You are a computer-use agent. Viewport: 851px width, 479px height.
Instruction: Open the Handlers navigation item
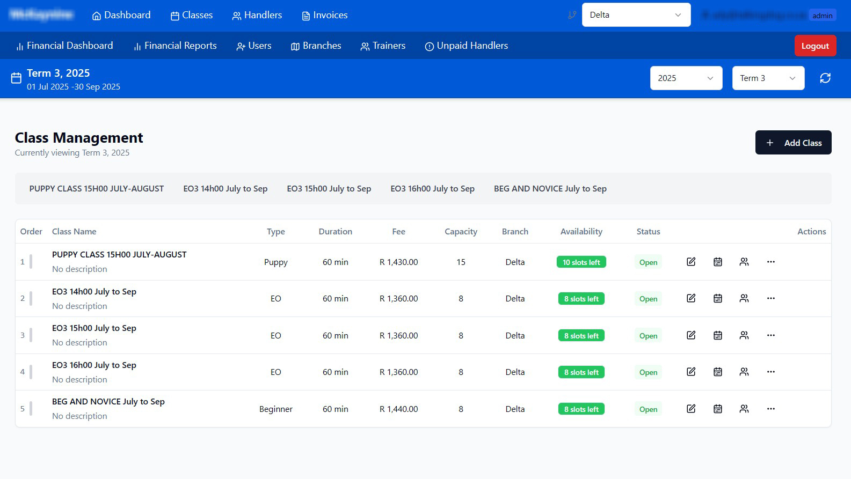[x=257, y=15]
